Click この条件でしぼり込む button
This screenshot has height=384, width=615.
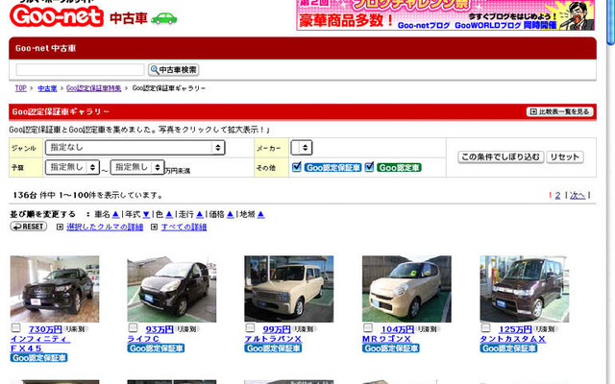(501, 157)
